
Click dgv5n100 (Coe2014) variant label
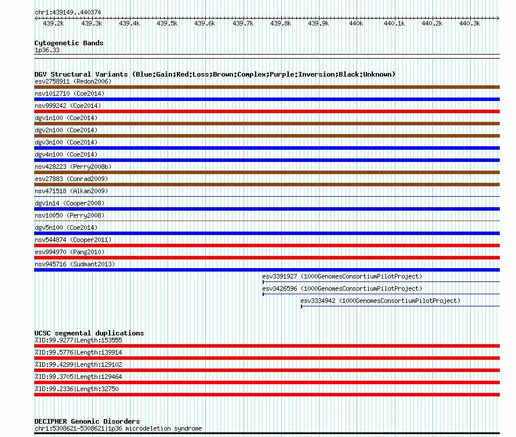tap(66, 227)
